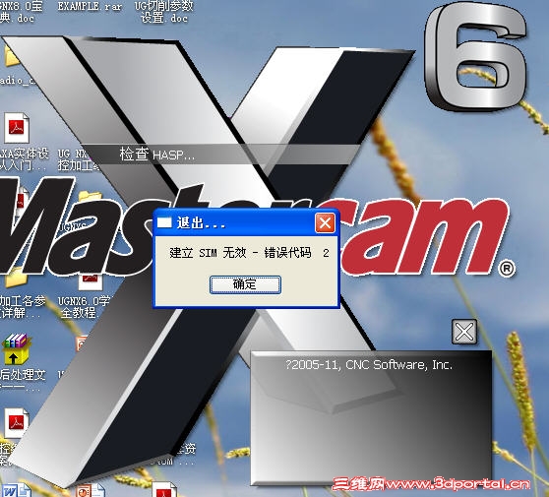The image size is (549, 497).
Task: Select the UGNX6.0 tutorial desktop label
Action: point(84,306)
